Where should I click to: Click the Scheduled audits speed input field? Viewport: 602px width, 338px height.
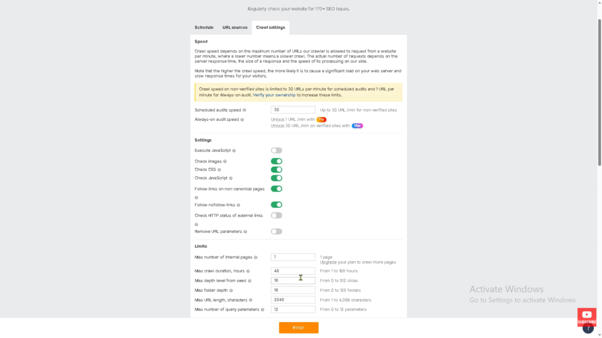293,110
